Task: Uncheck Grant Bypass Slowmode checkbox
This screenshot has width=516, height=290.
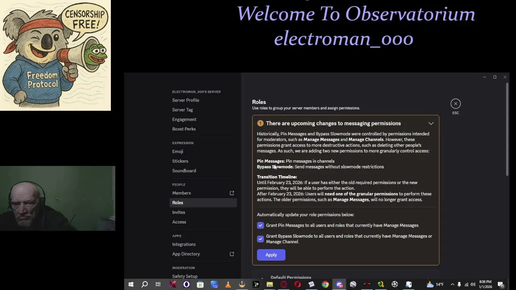Action: (x=260, y=239)
